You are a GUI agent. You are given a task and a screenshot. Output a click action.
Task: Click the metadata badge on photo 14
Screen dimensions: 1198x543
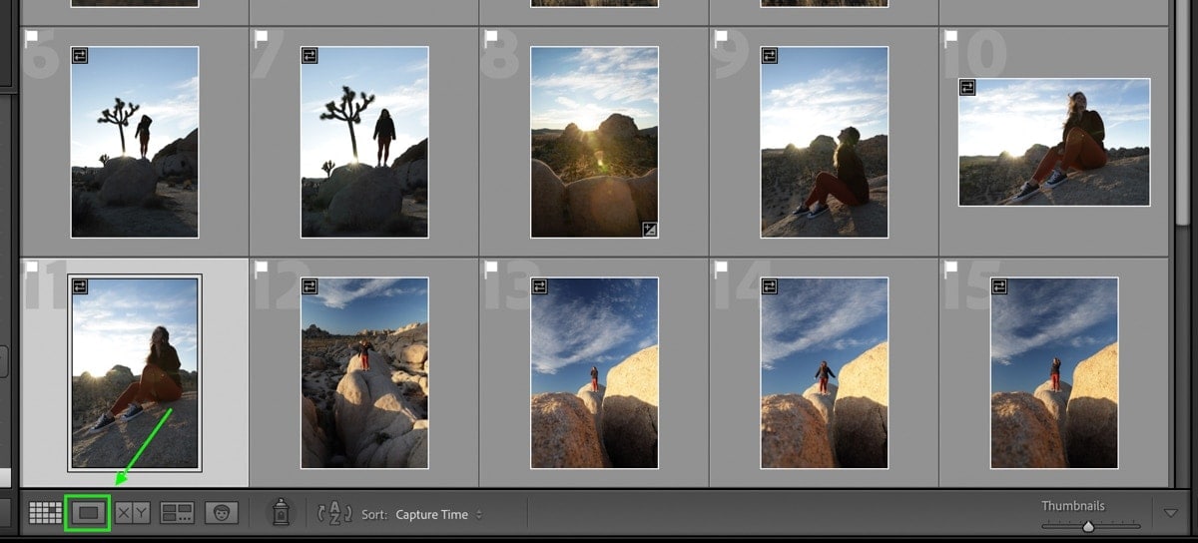[770, 287]
